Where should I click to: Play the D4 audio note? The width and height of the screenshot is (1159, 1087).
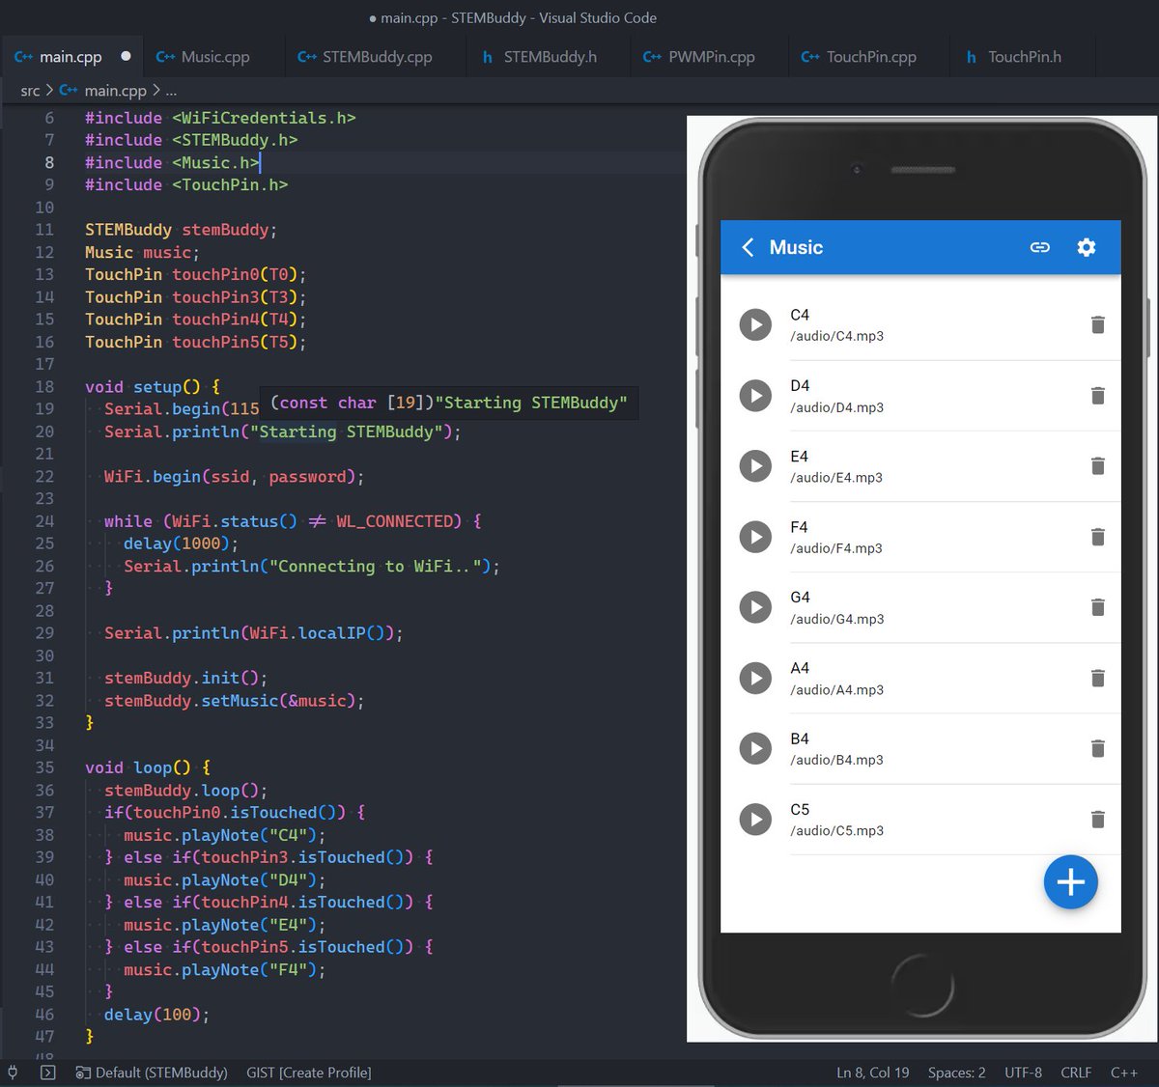(755, 396)
